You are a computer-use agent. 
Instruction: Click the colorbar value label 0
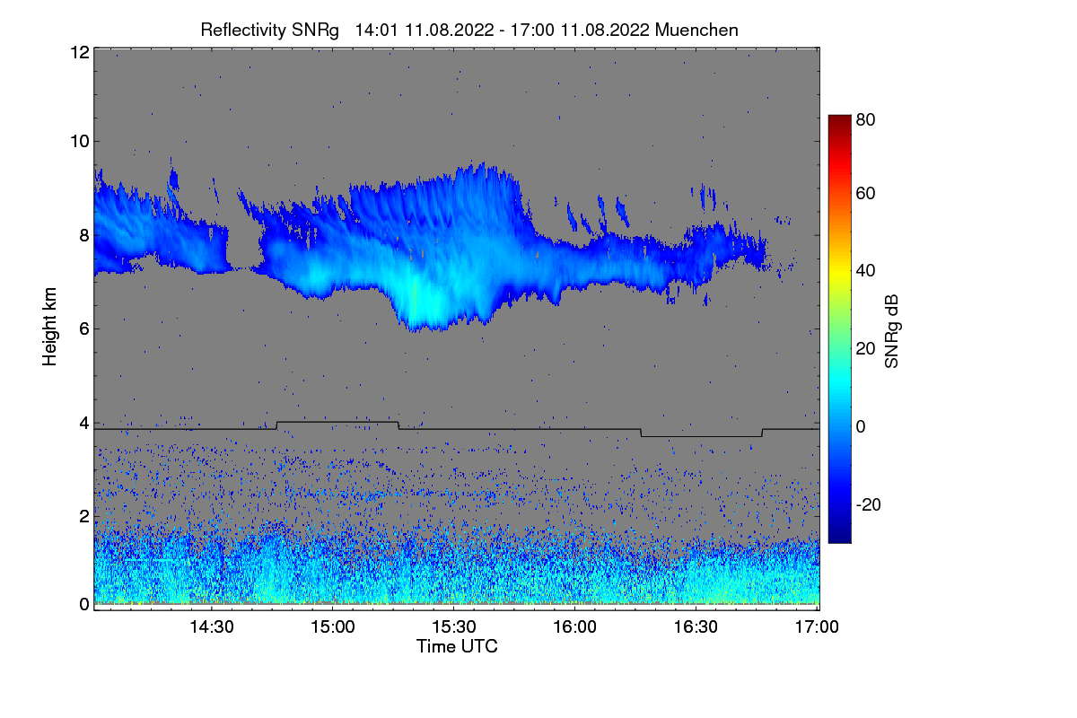pyautogui.click(x=862, y=426)
